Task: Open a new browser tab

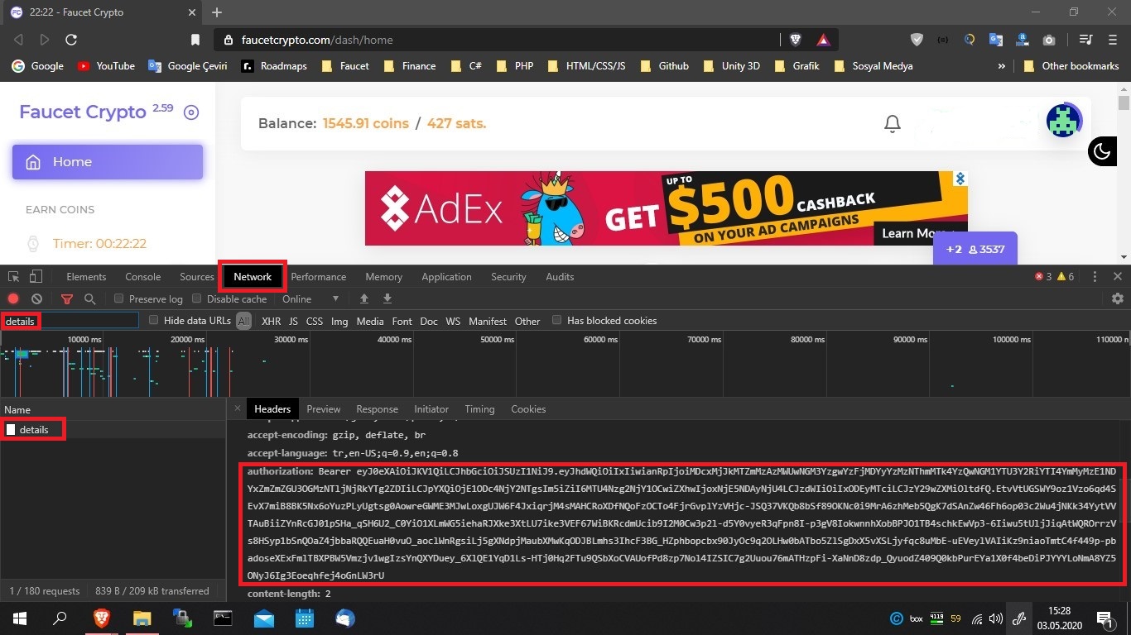Action: click(217, 12)
